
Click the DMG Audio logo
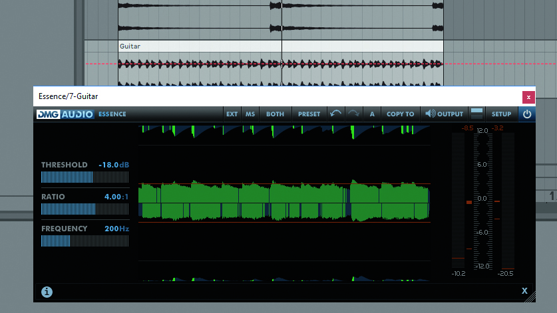[65, 114]
